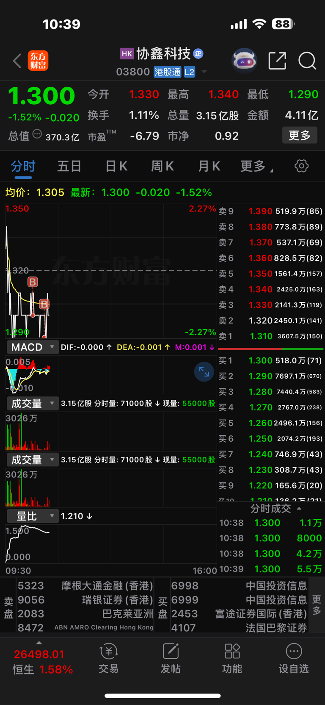The image size is (325, 705).
Task: Tap broker 瑞银证券(香港)
Action: point(85,600)
